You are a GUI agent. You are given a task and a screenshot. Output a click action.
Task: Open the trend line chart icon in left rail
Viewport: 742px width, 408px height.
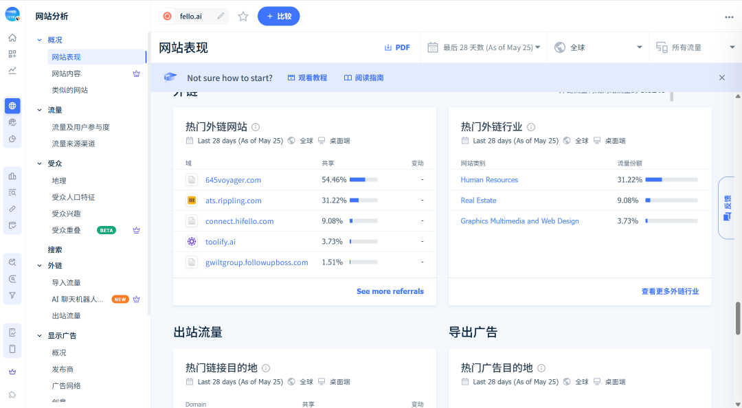point(12,71)
